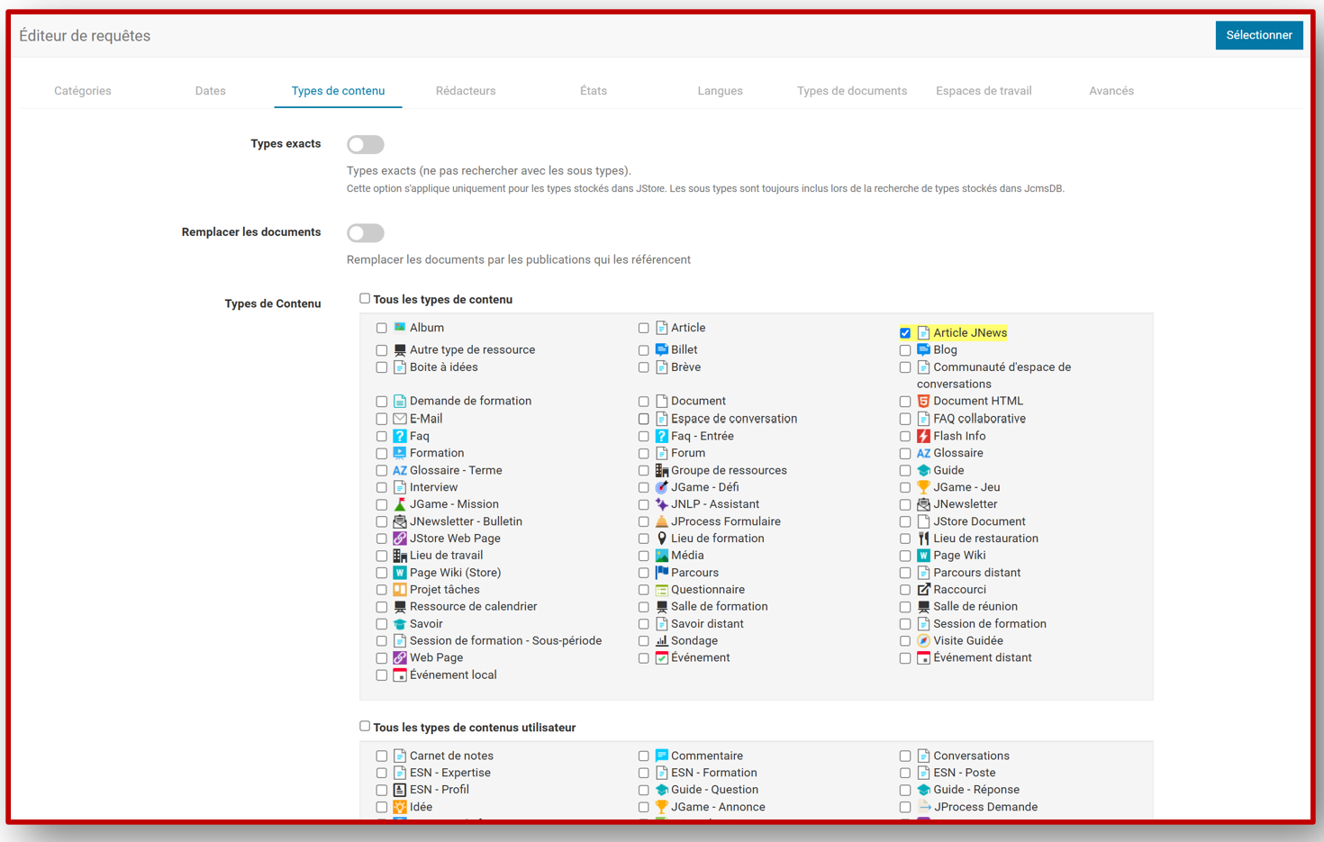Click the Visite Guidée compass icon
Screen dimensions: 1324x842
[x=923, y=641]
